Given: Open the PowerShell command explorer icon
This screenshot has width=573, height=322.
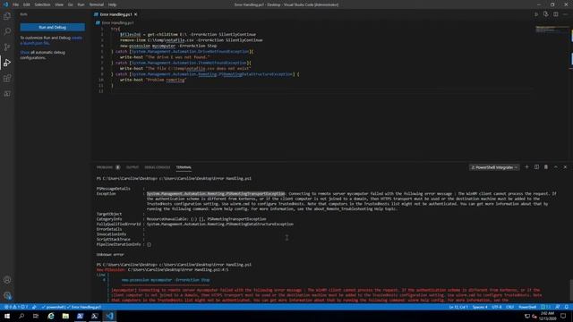Looking at the screenshot, I should tap(7, 94).
